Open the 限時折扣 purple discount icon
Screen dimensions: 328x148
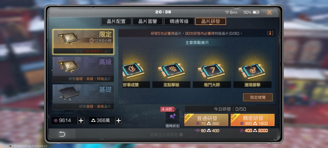pos(172,116)
